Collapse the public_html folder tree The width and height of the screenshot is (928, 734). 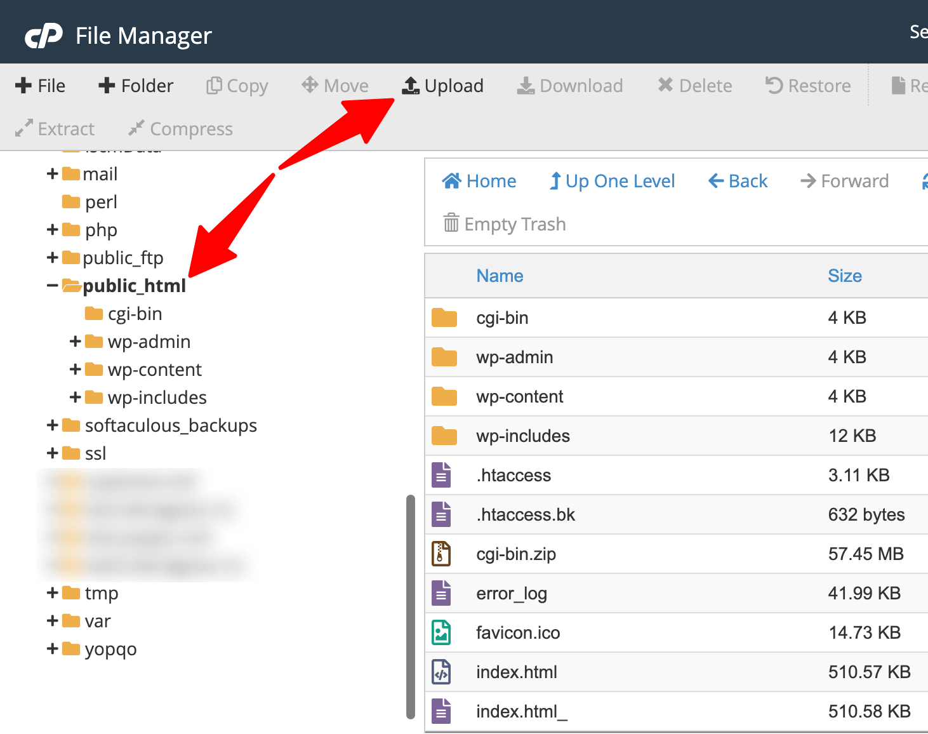click(x=53, y=286)
